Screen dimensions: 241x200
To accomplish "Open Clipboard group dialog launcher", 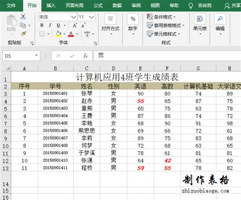I will 32,44.
